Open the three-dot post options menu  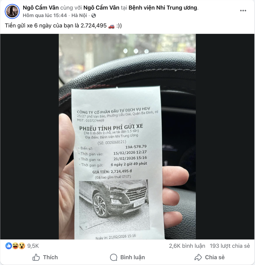(x=243, y=11)
